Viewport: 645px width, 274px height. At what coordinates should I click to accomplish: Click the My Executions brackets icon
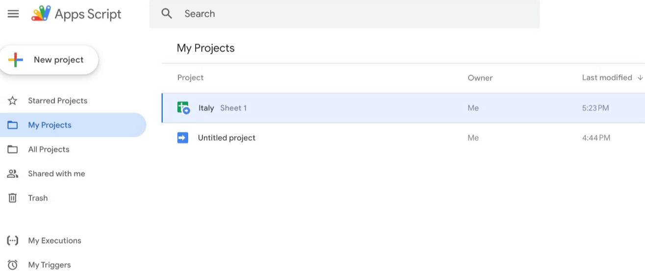pos(13,241)
